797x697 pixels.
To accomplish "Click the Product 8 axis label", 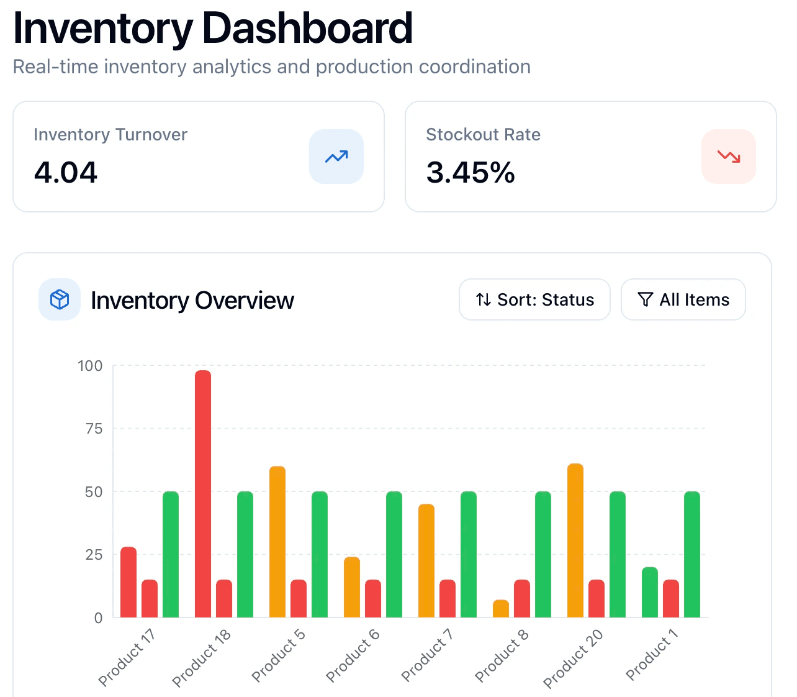I will [502, 655].
